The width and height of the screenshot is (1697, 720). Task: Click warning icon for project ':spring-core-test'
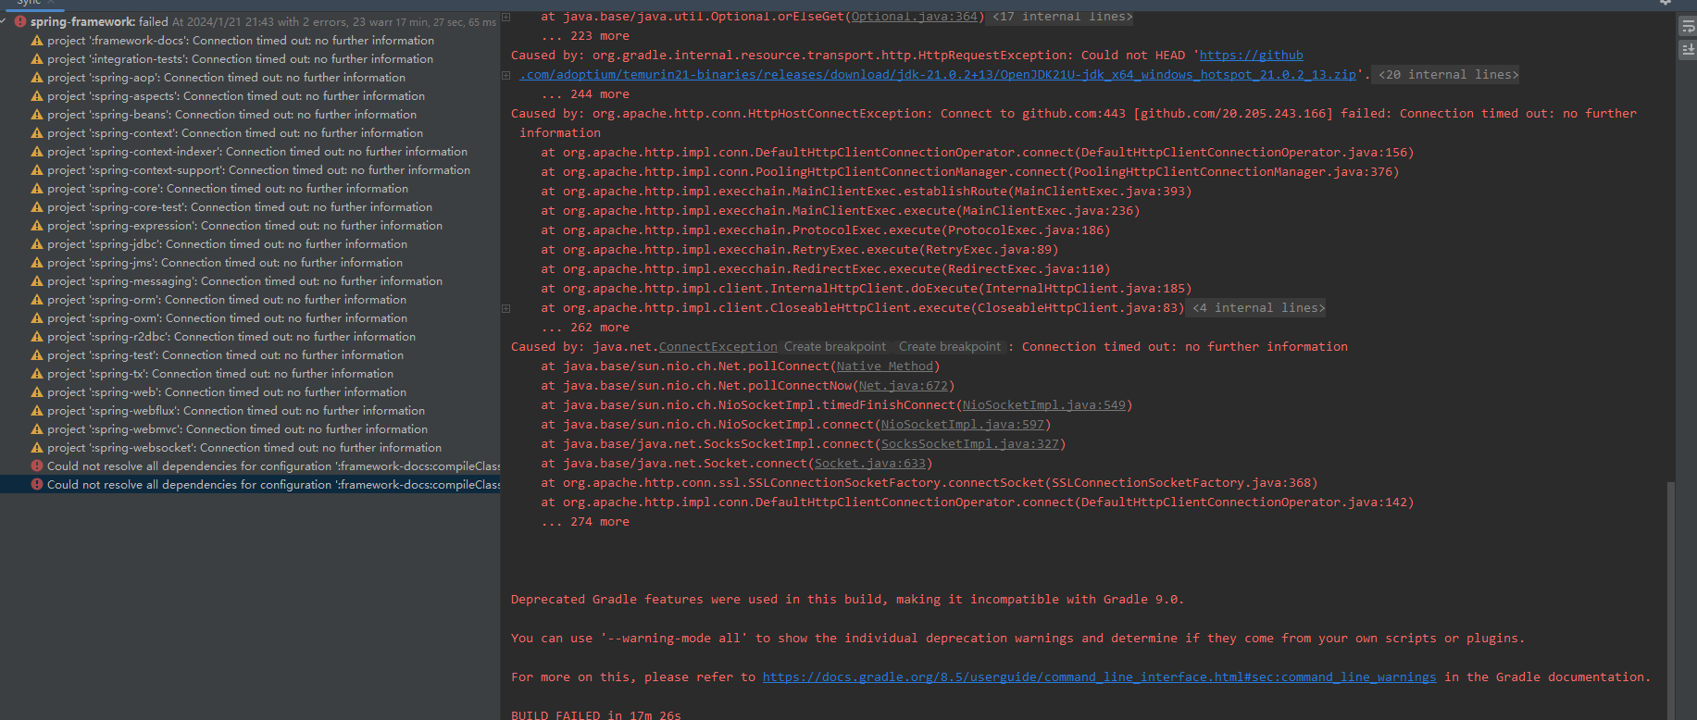click(37, 206)
